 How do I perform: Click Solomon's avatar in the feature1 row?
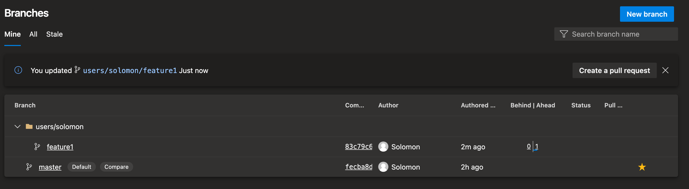383,147
